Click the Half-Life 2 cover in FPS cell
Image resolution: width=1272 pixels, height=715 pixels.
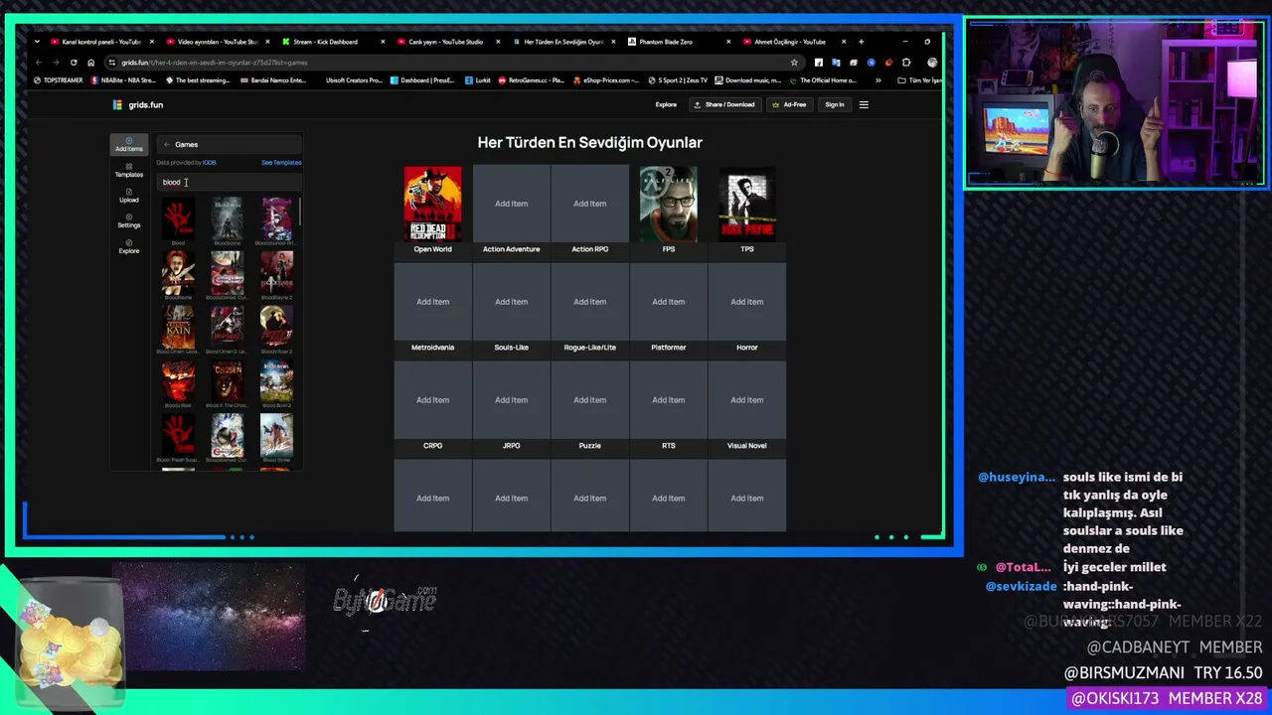click(669, 204)
